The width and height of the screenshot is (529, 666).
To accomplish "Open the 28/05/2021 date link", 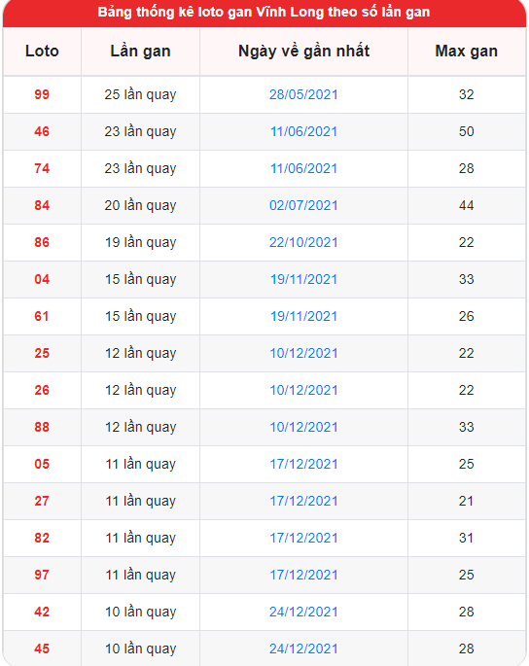I will (x=303, y=94).
